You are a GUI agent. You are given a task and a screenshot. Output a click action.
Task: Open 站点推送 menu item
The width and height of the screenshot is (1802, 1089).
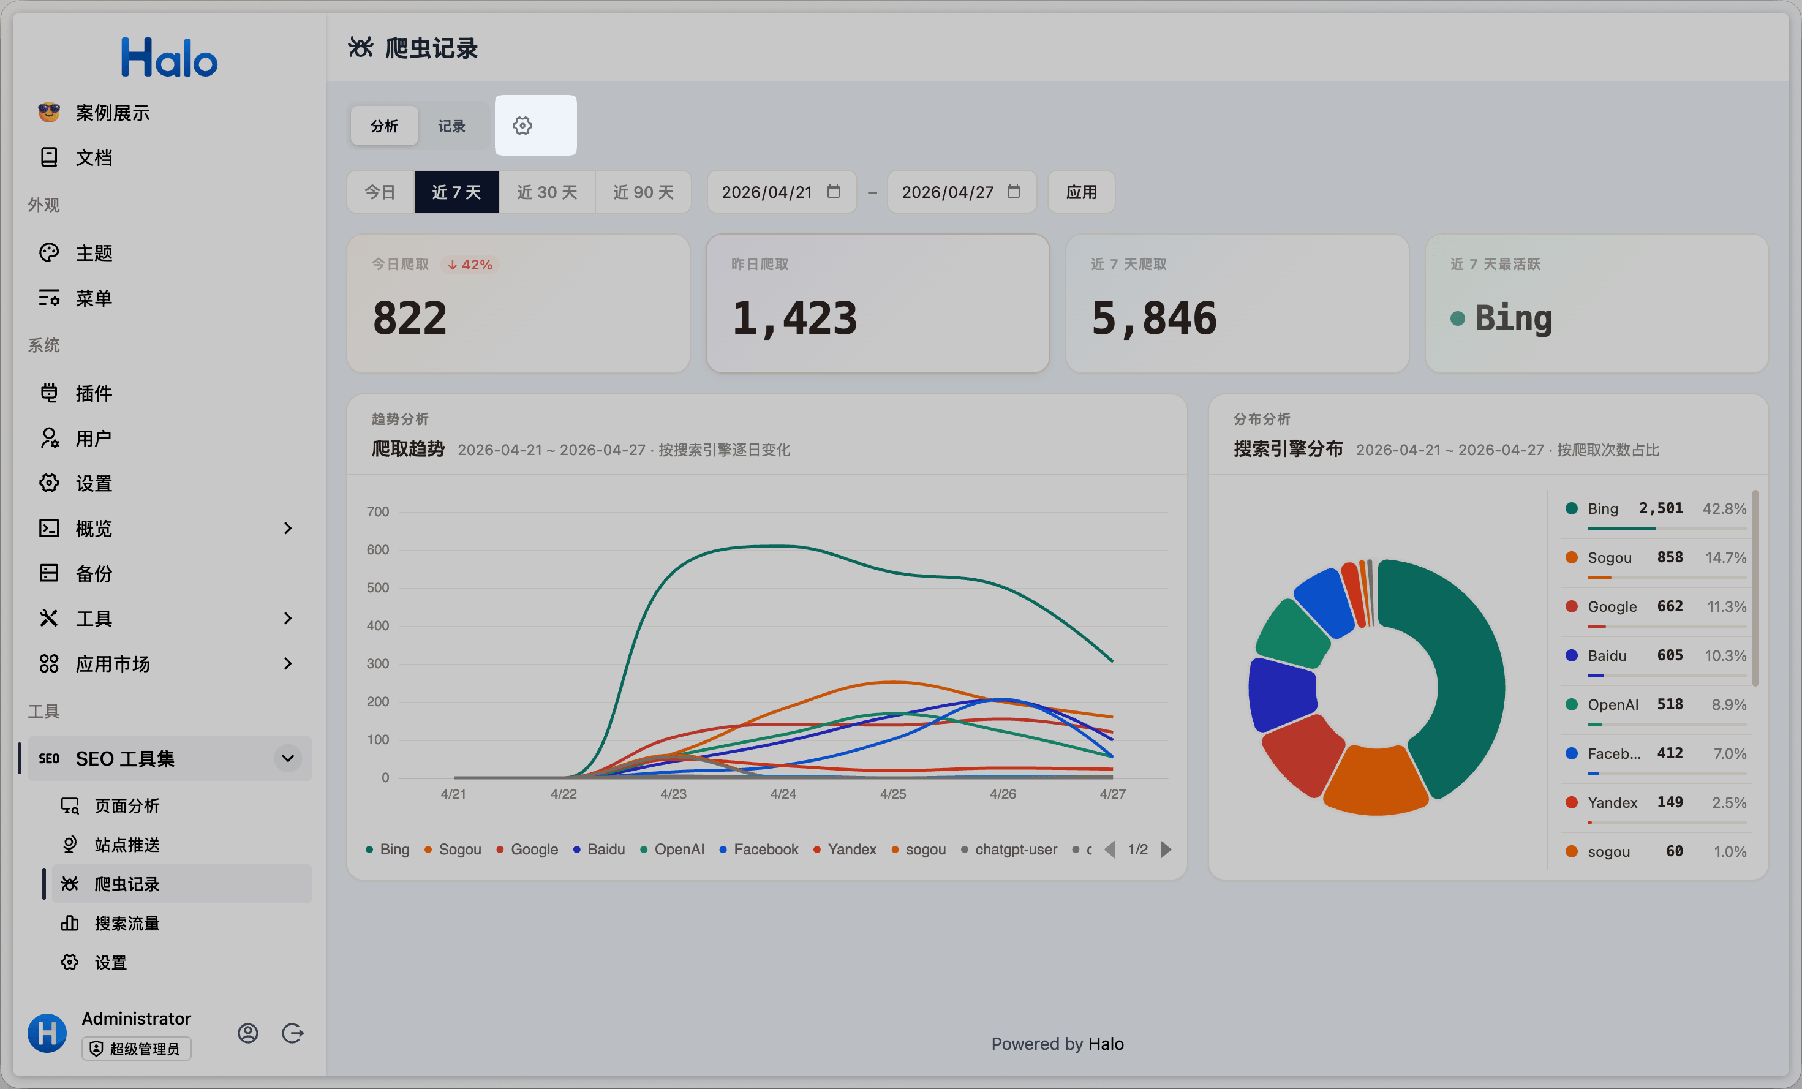pos(181,845)
